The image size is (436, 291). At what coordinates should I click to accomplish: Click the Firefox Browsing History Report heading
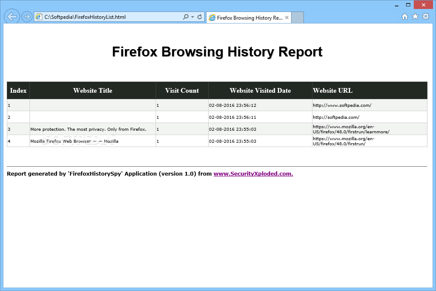(217, 52)
